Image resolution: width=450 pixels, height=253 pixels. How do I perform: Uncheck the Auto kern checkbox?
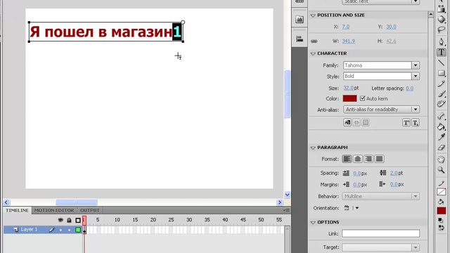pos(363,98)
